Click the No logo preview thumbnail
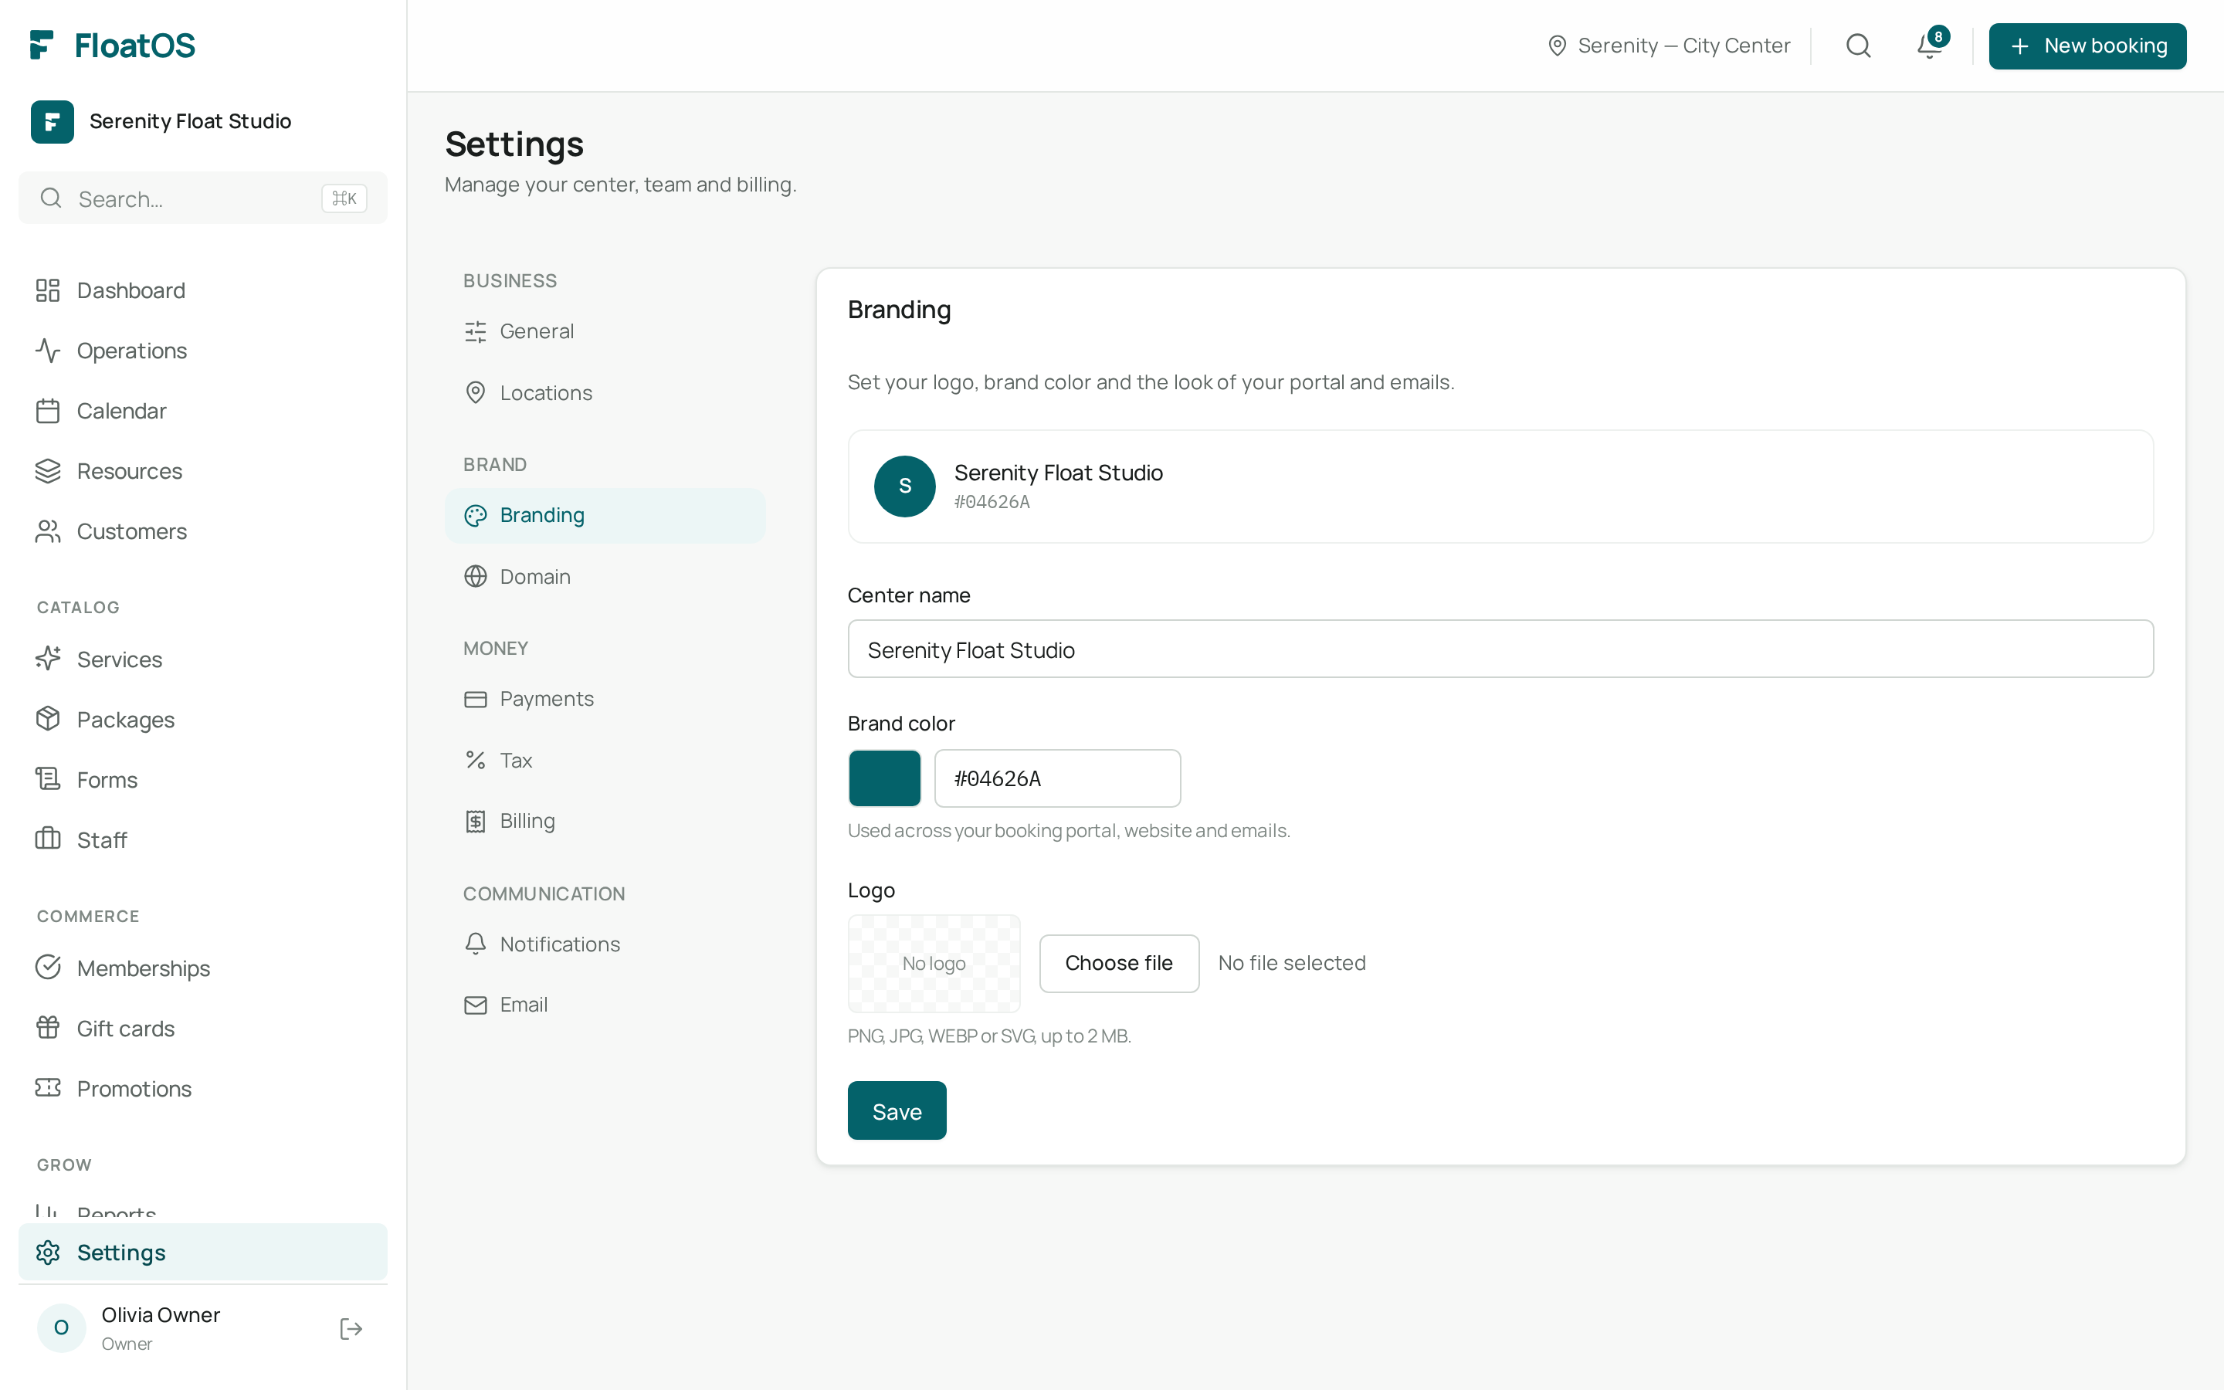This screenshot has height=1390, width=2224. [x=934, y=962]
